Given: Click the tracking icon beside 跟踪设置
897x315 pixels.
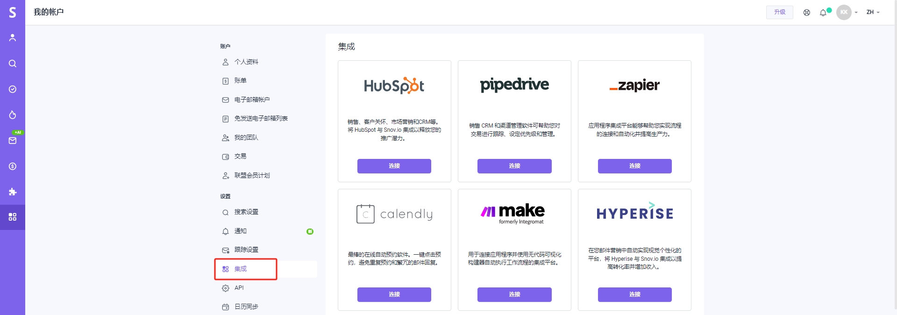Looking at the screenshot, I should [x=225, y=250].
